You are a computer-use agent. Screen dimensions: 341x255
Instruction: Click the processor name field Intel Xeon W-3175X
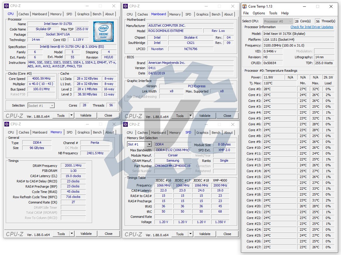(58, 24)
